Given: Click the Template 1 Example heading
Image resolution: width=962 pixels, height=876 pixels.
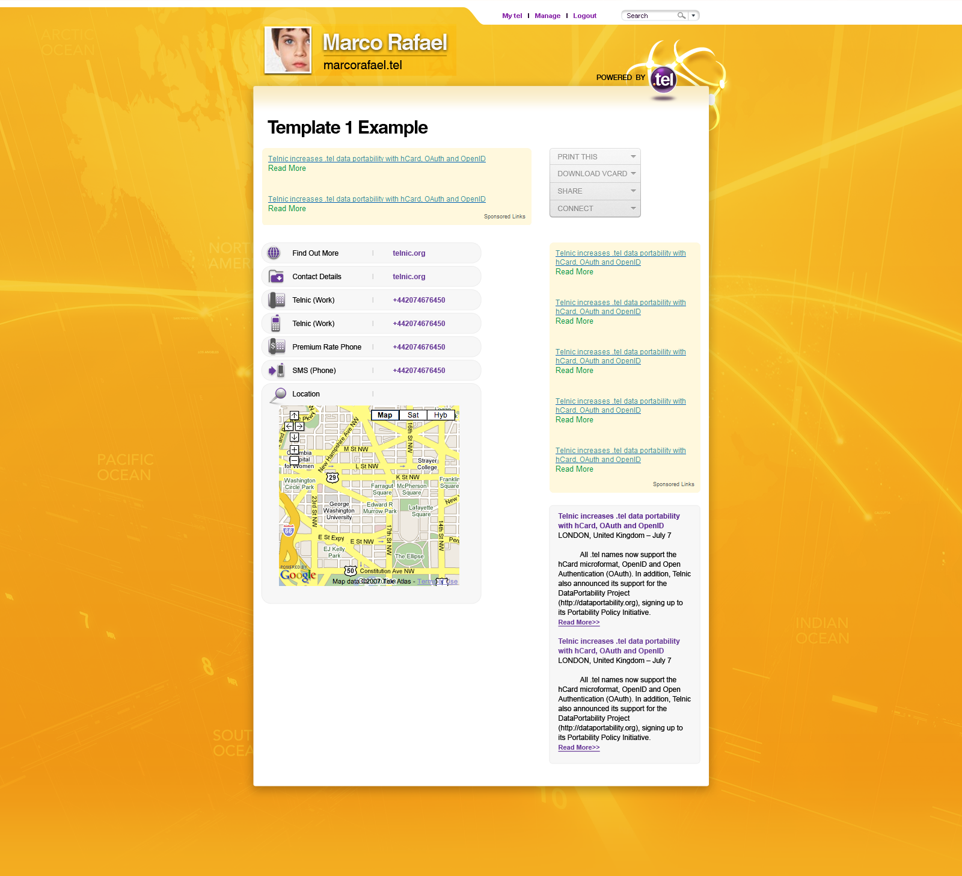Looking at the screenshot, I should (348, 128).
